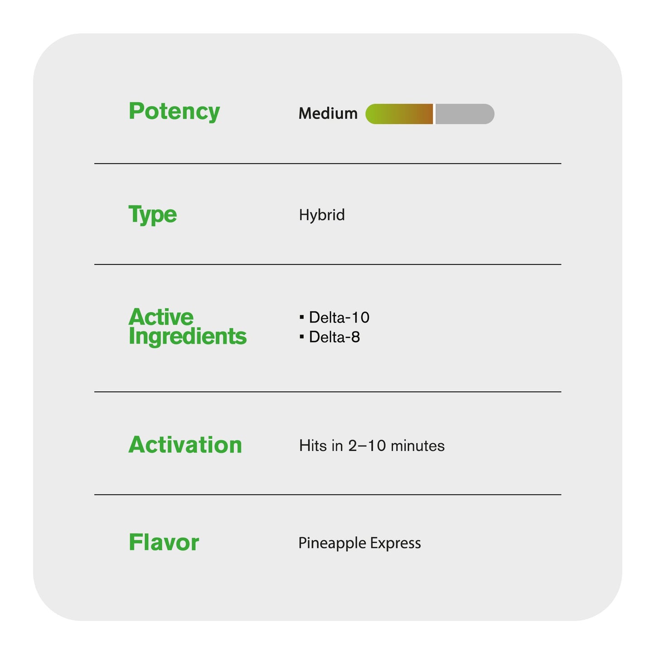Click the Delta-8 bullet square
The image size is (655, 655).
pos(301,337)
